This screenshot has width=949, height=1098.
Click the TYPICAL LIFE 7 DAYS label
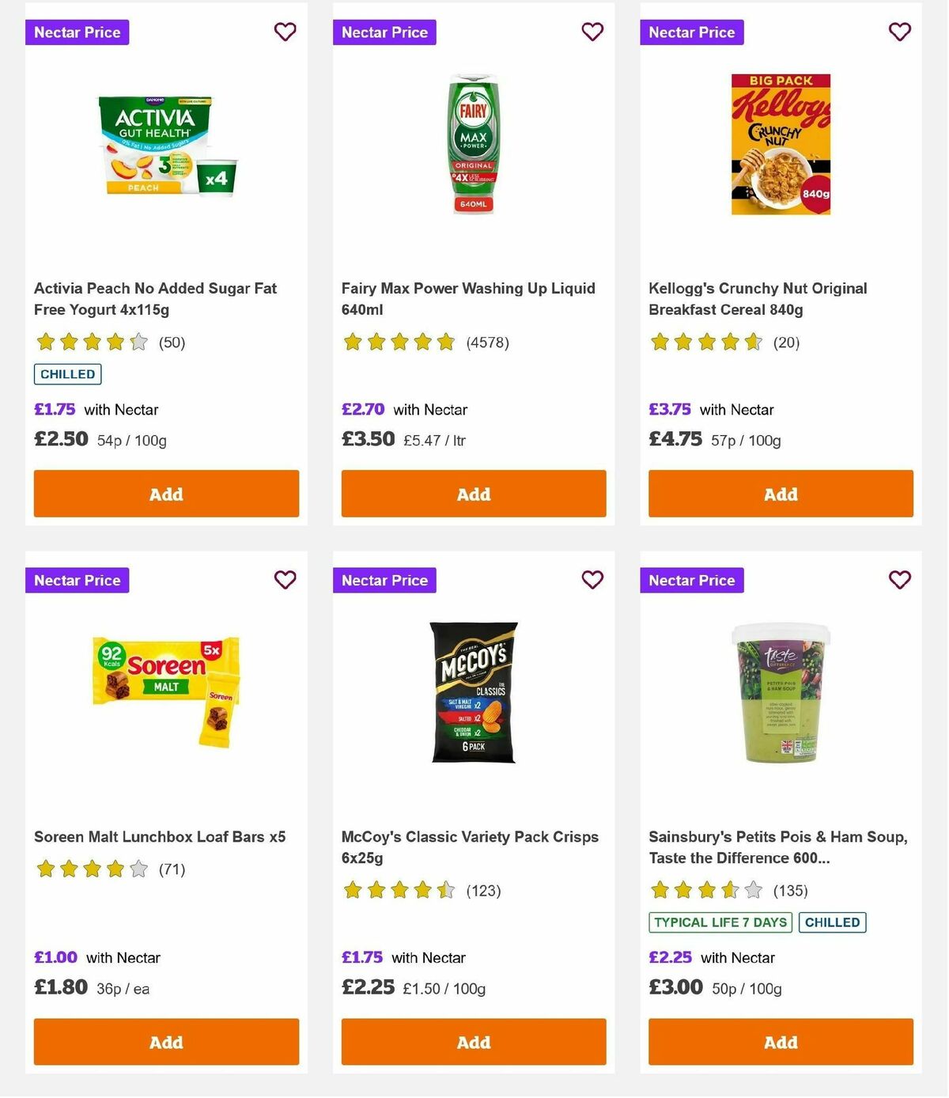click(x=720, y=922)
